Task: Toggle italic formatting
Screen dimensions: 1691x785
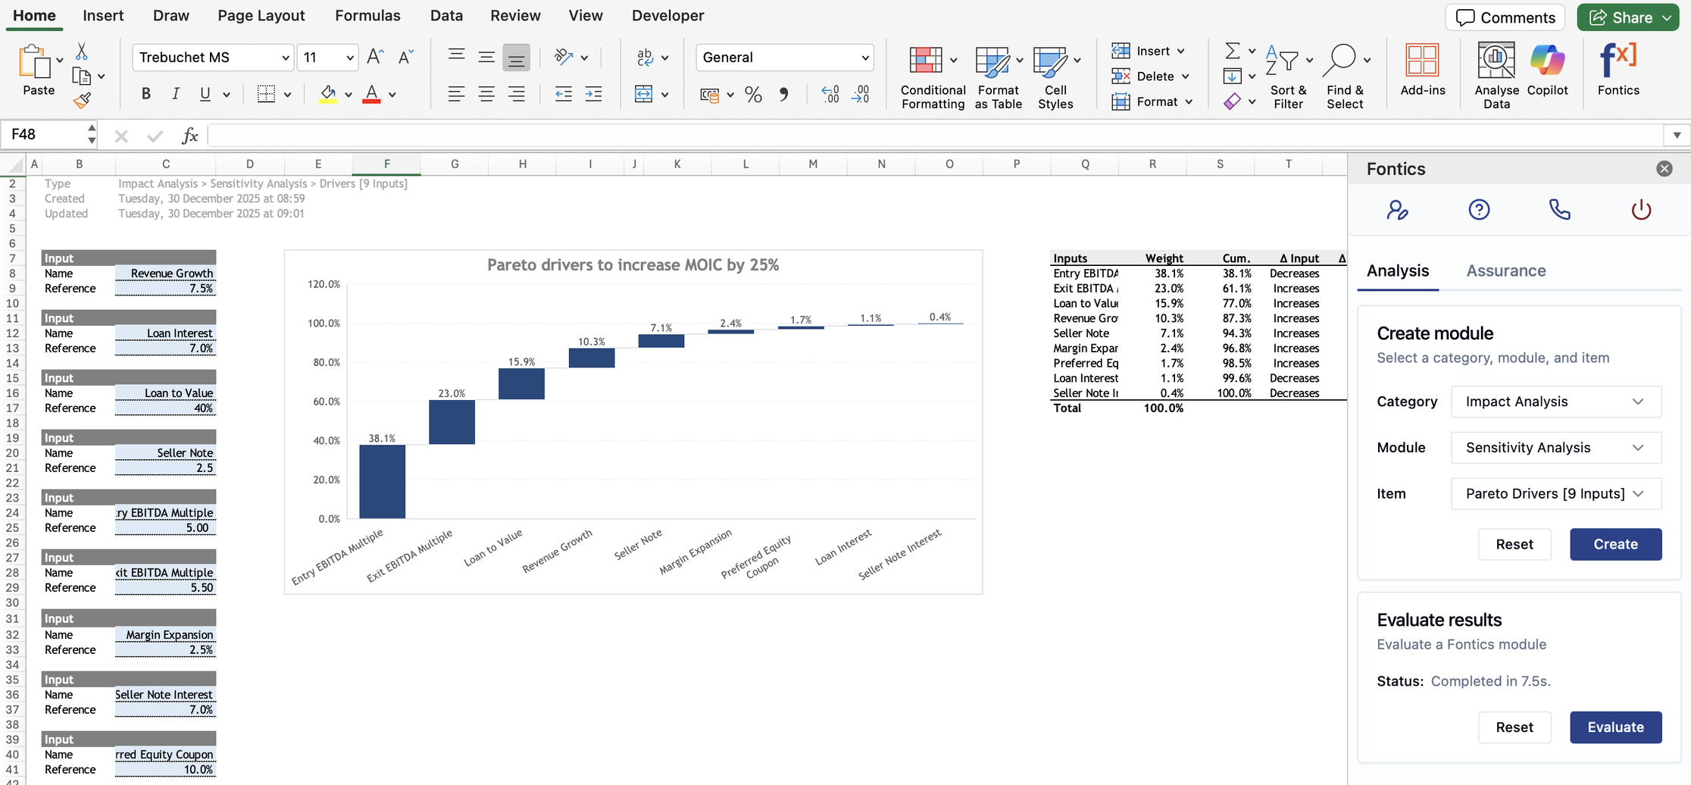Action: tap(176, 94)
